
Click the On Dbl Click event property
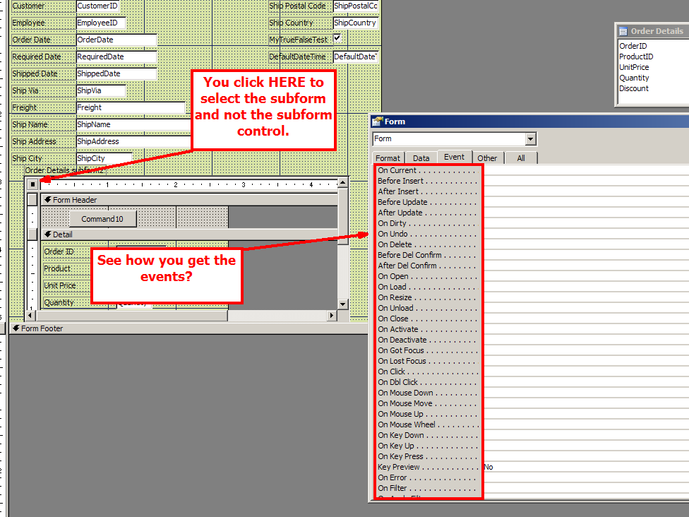click(428, 382)
